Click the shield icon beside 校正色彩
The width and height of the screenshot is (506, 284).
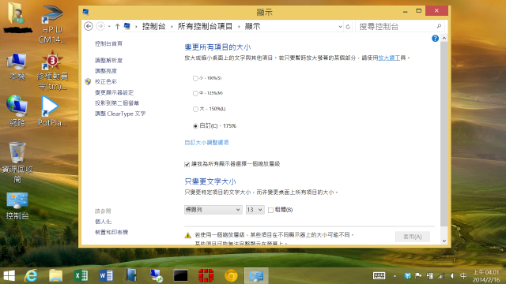click(x=88, y=81)
